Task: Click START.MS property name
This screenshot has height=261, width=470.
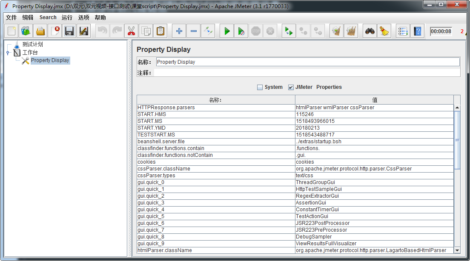Action: tap(216, 121)
